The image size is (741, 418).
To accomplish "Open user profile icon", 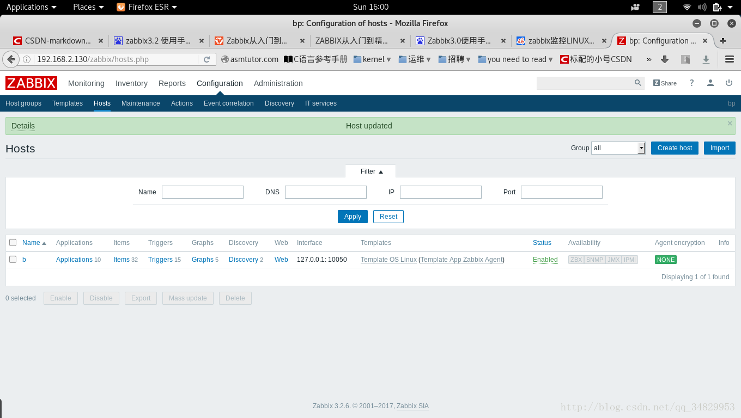I will 710,83.
